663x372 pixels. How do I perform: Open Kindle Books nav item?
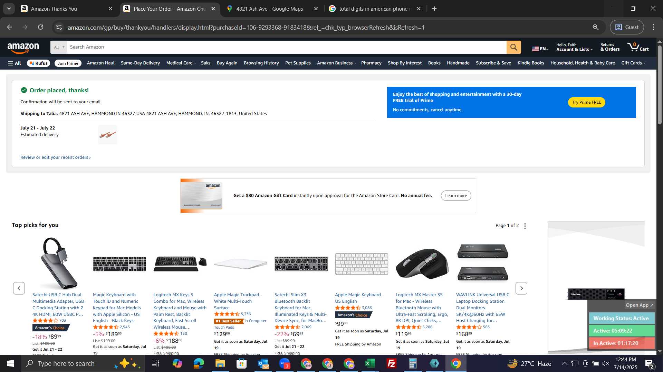[x=530, y=63]
